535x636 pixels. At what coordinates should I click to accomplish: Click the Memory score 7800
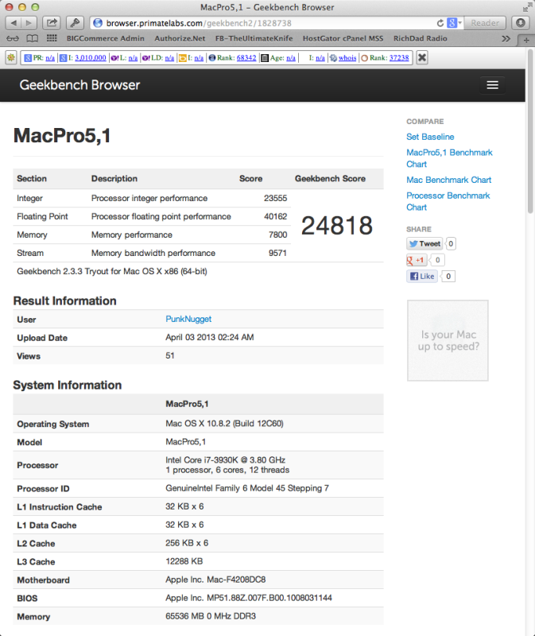[x=278, y=235]
